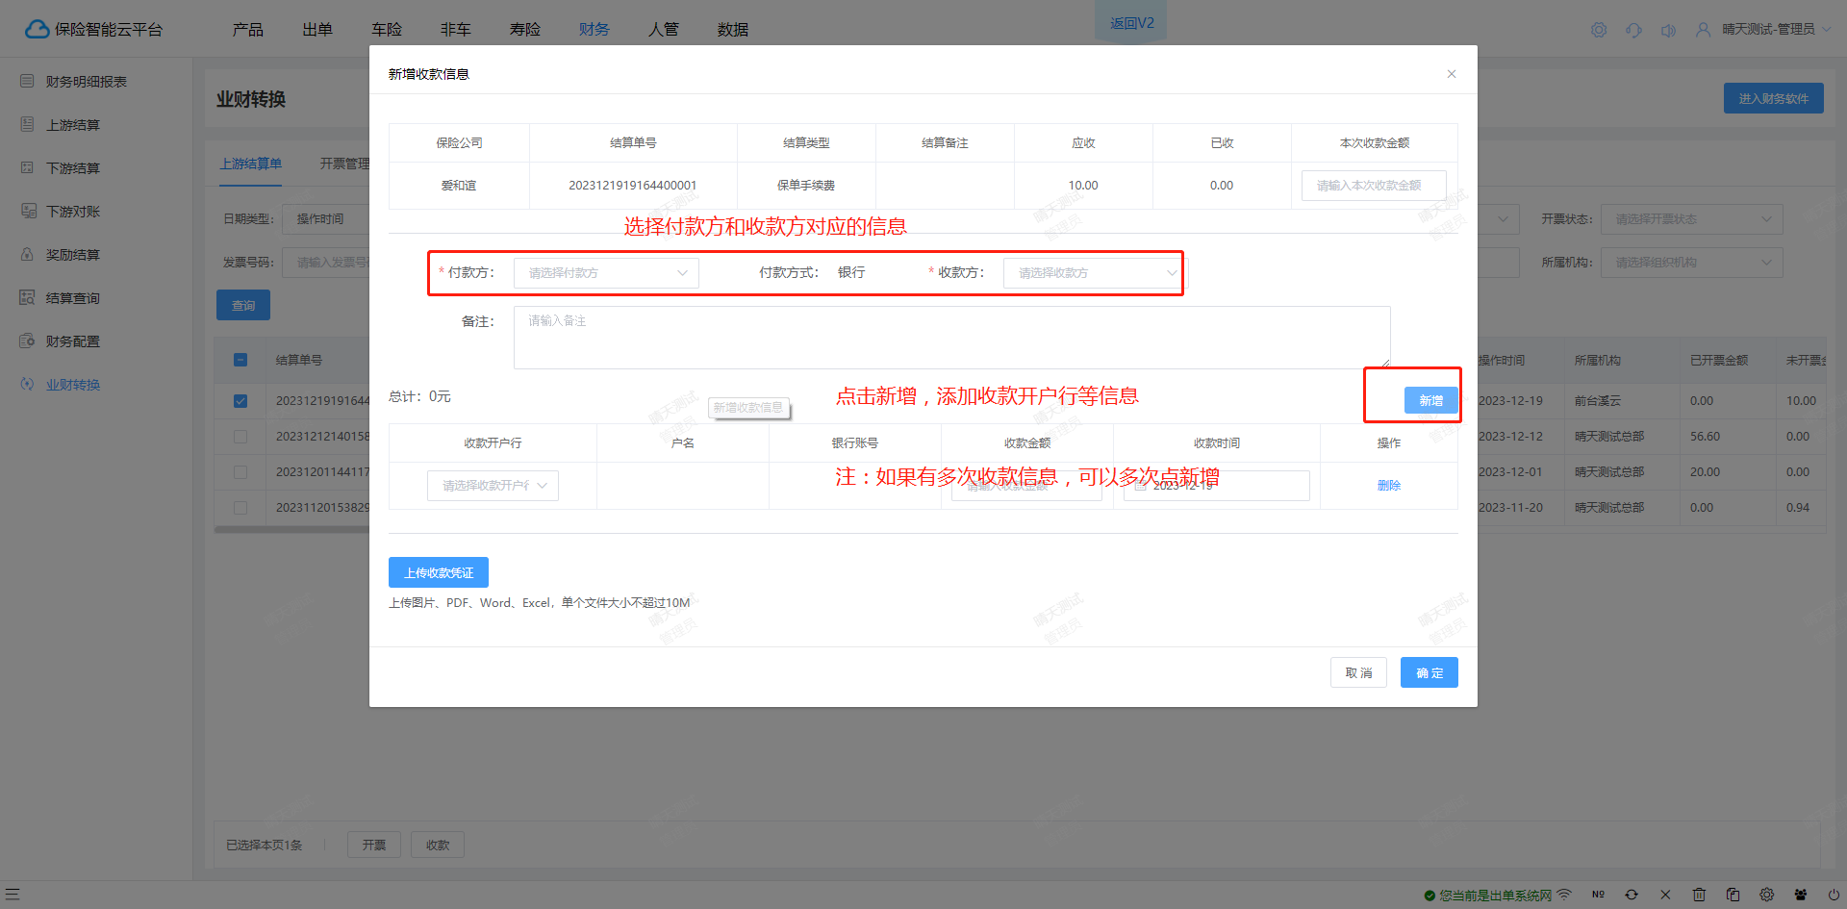Click the 开票 button in the bottom bar
Viewport: 1847px width, 909px height.
click(374, 845)
